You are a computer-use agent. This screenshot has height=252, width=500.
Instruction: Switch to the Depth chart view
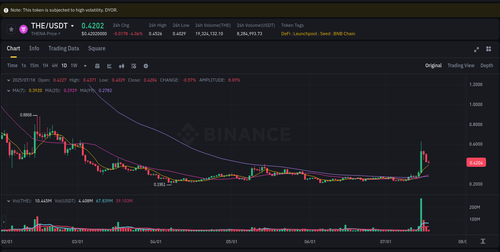coord(486,65)
